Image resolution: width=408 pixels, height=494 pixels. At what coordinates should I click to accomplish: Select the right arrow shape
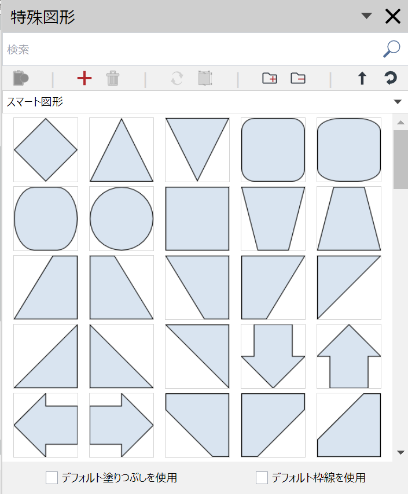click(122, 425)
